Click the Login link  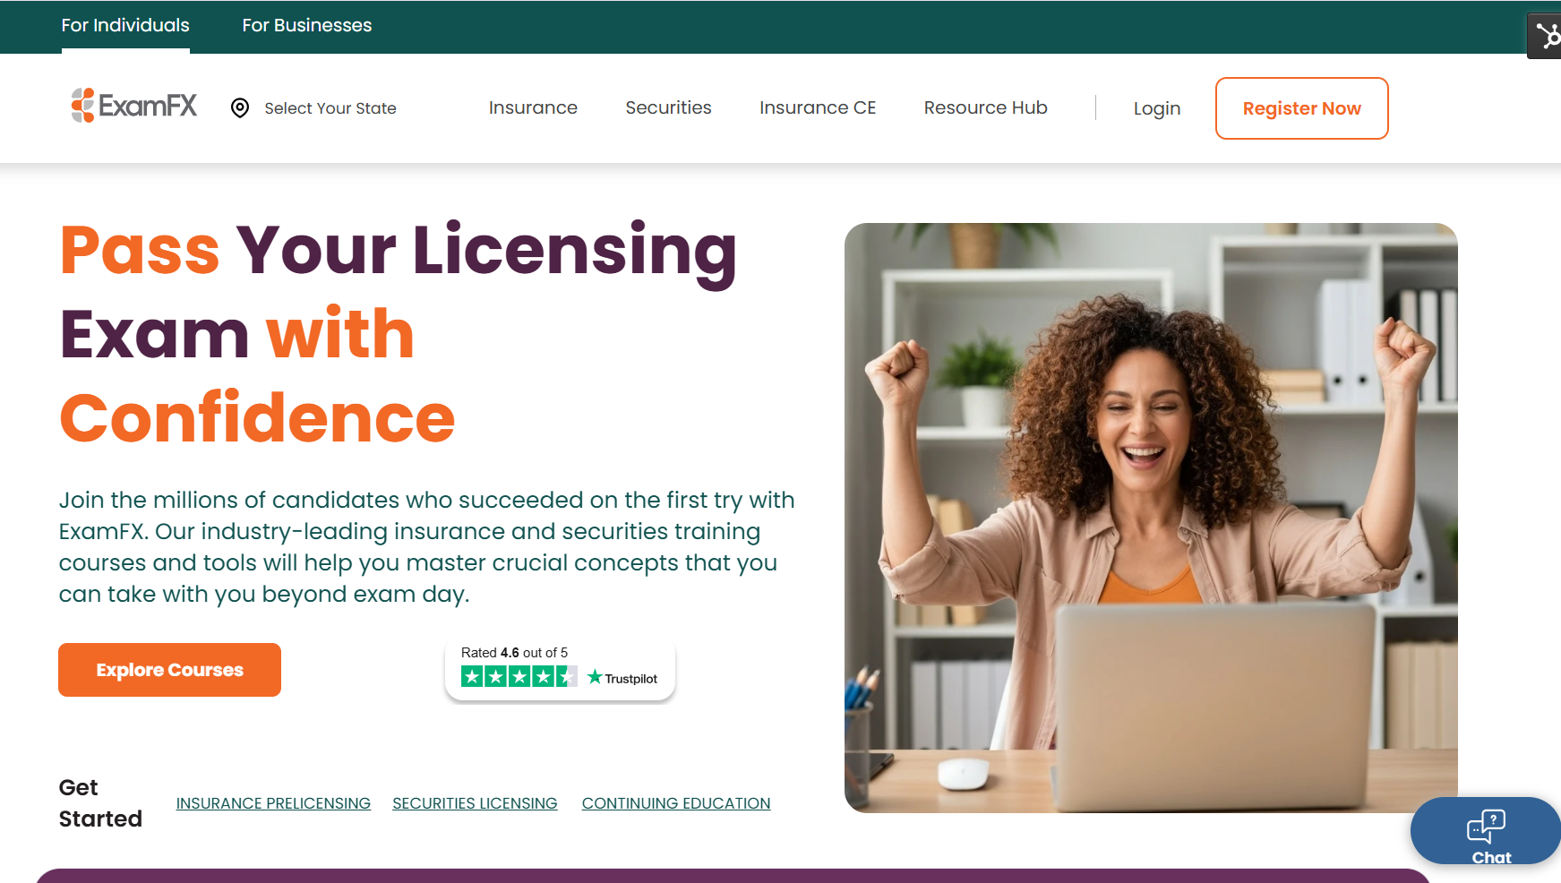(1156, 108)
